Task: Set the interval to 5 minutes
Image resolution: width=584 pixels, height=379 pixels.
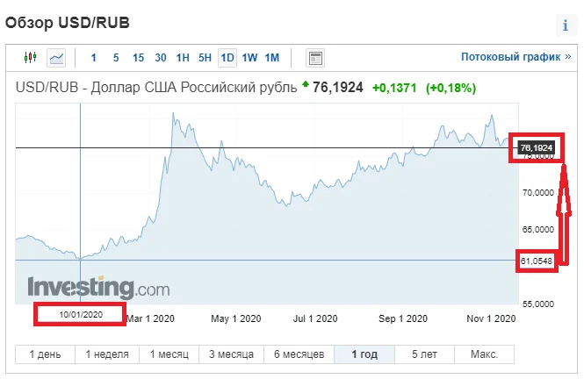Action: (116, 58)
